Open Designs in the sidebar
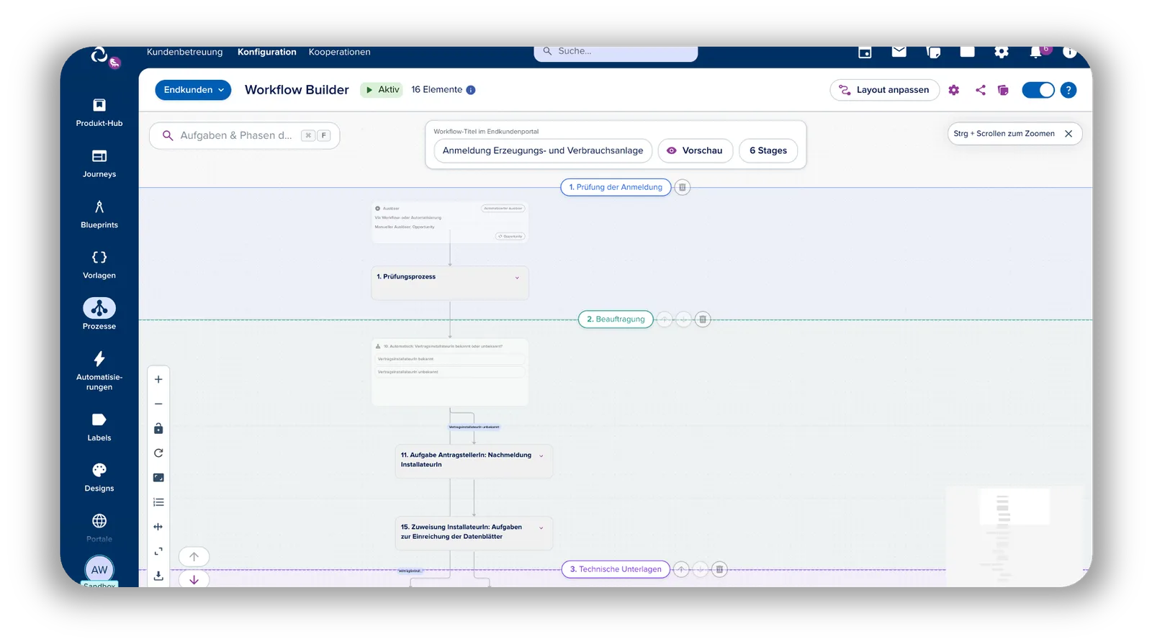 (99, 478)
